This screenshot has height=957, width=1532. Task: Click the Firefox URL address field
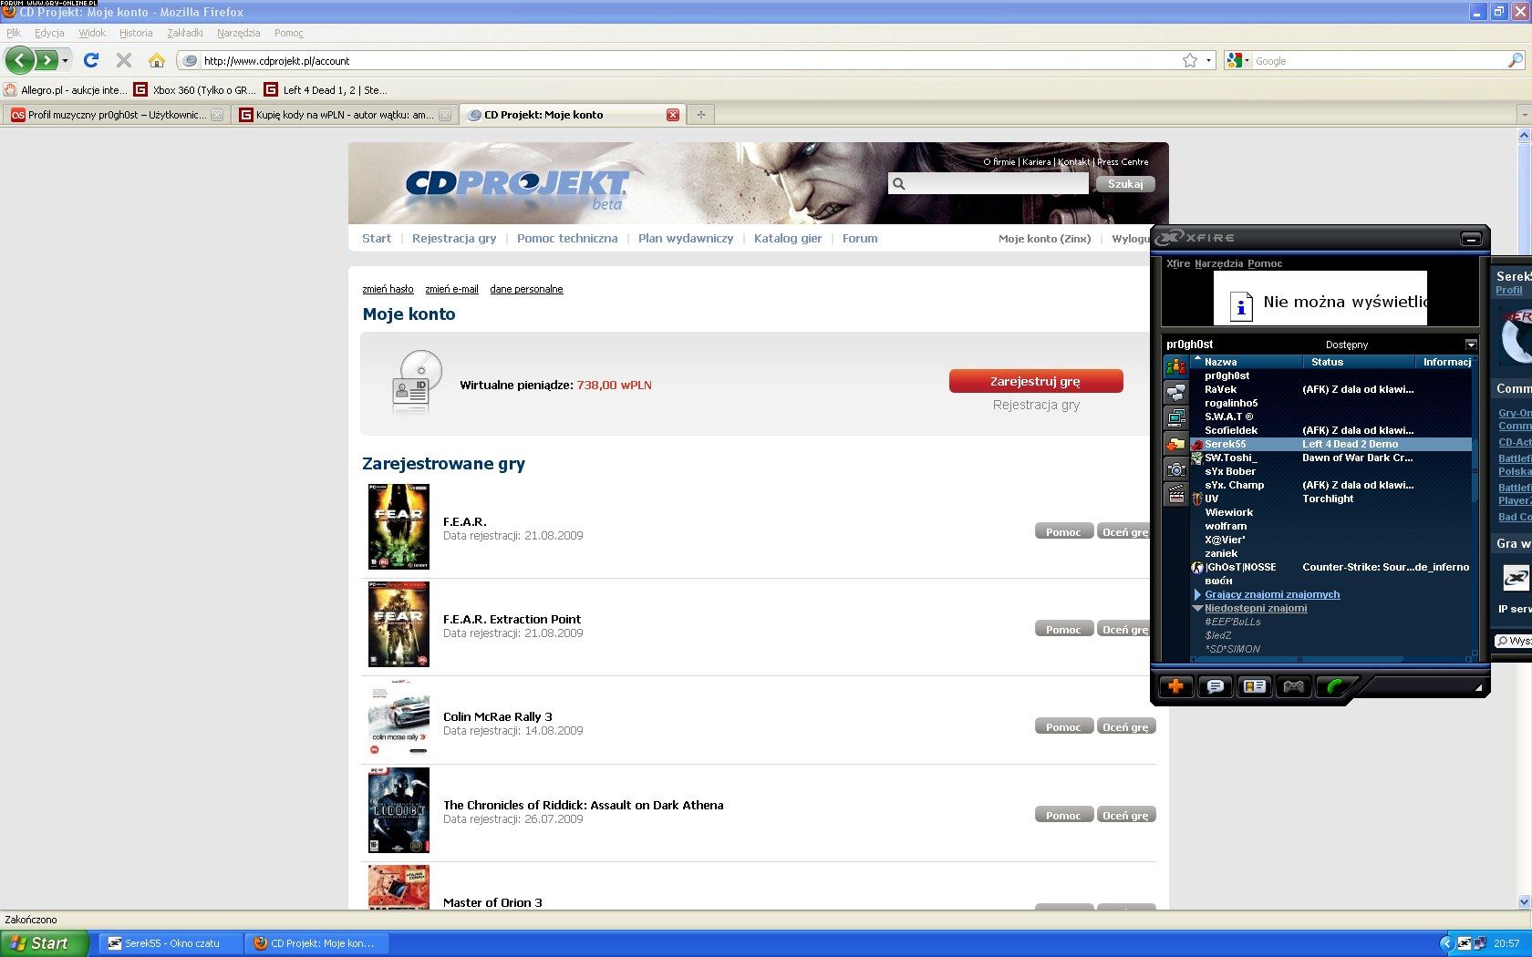[x=688, y=61]
